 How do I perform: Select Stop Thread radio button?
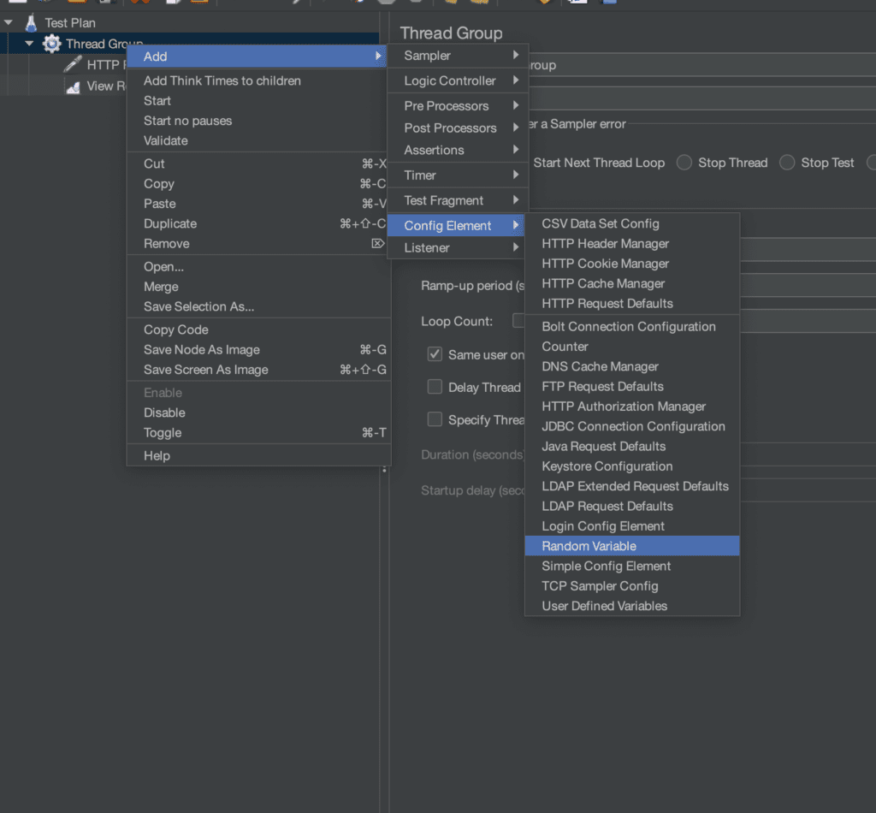pos(684,163)
